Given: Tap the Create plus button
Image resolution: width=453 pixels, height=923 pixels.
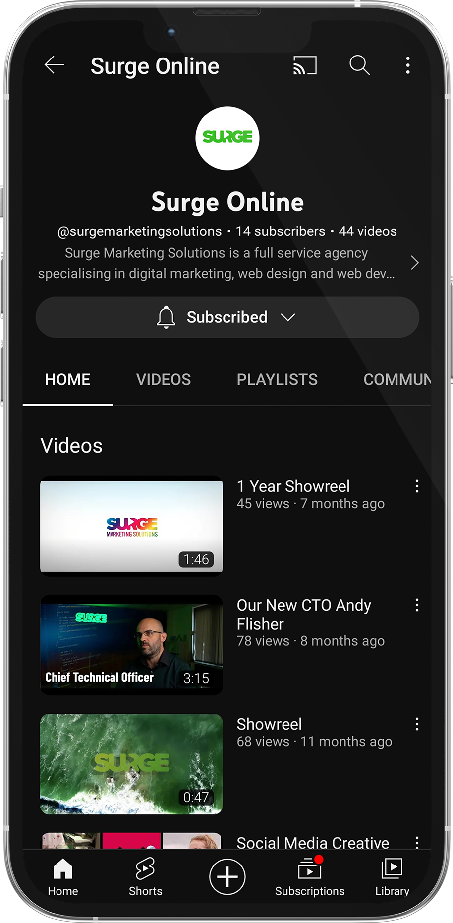Looking at the screenshot, I should [227, 877].
